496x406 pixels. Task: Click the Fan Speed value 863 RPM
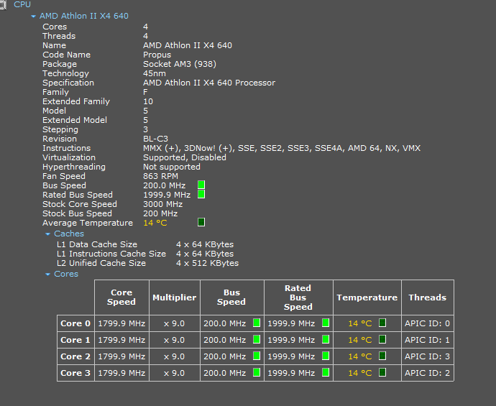point(160,176)
